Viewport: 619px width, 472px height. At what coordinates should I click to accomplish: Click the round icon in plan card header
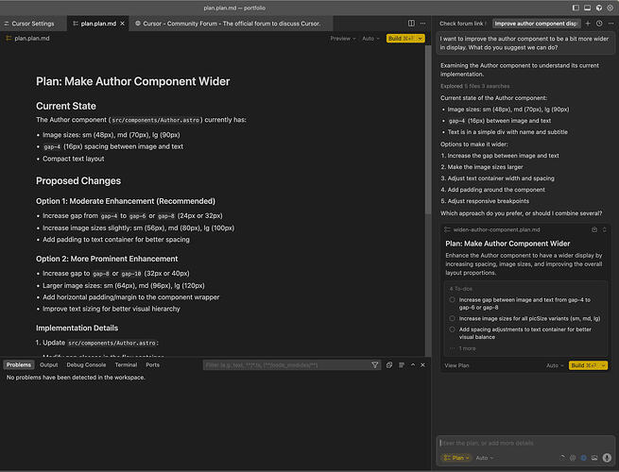coord(594,229)
